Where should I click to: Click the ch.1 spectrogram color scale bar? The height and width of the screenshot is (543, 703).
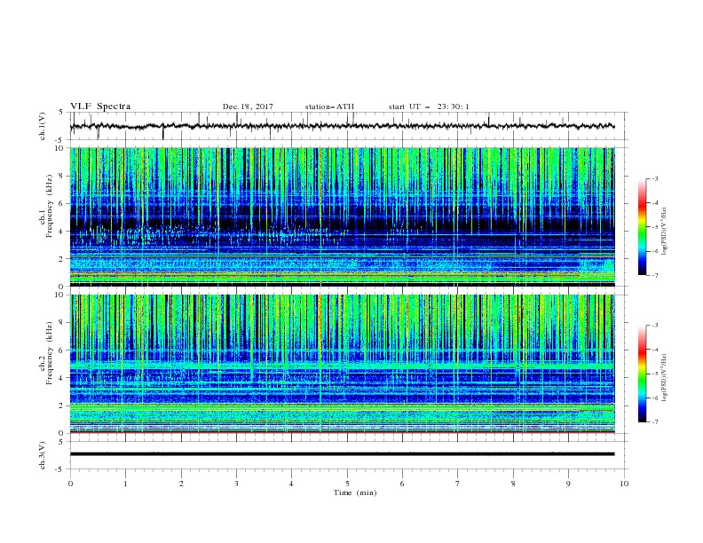[x=643, y=227]
